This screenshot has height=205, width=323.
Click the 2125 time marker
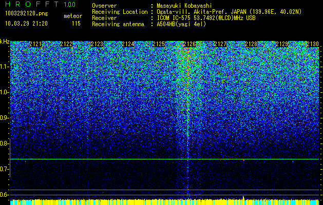[x=159, y=44]
